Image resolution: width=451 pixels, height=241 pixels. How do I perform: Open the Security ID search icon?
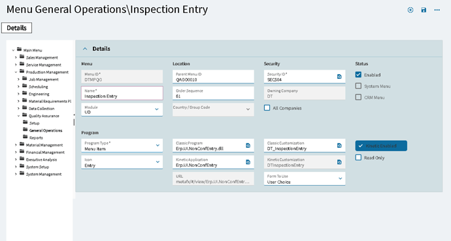point(339,76)
